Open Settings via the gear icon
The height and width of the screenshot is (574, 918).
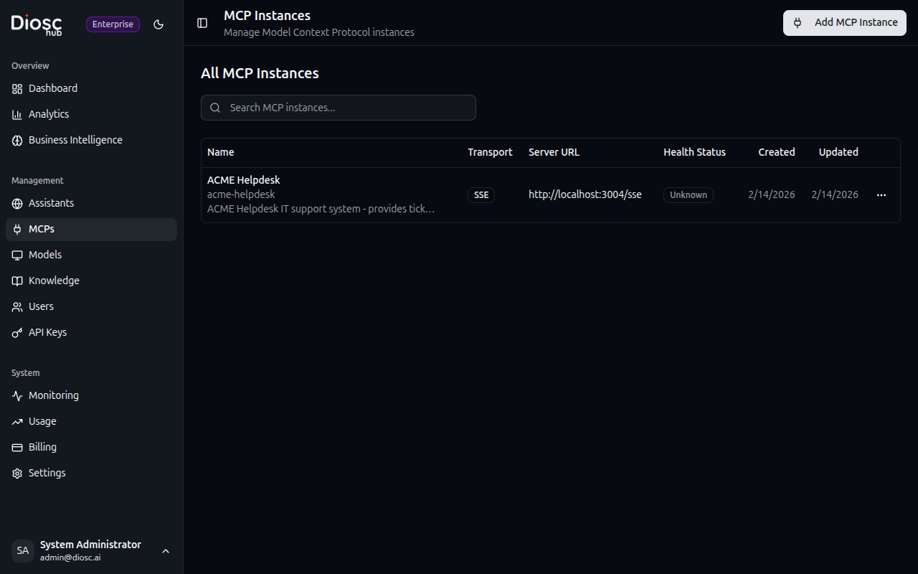click(16, 473)
